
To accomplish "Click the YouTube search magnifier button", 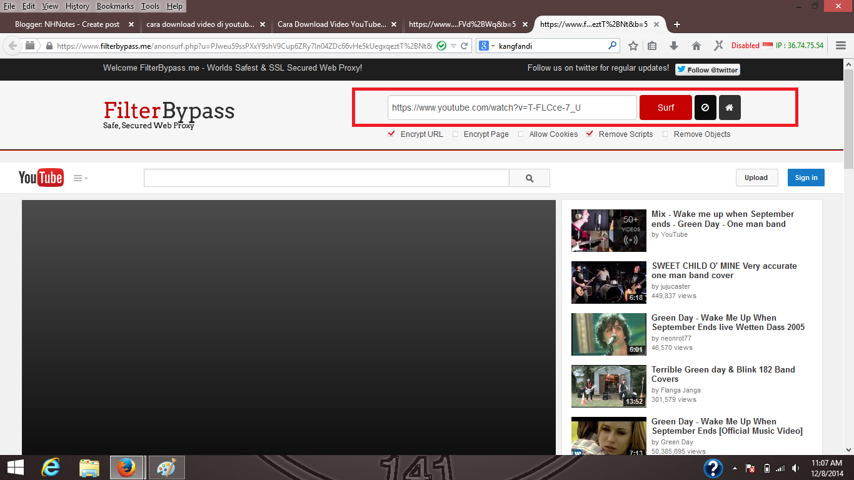I will 530,178.
